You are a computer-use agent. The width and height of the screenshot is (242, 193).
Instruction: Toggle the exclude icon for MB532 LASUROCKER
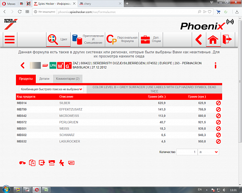pyautogui.click(x=218, y=141)
